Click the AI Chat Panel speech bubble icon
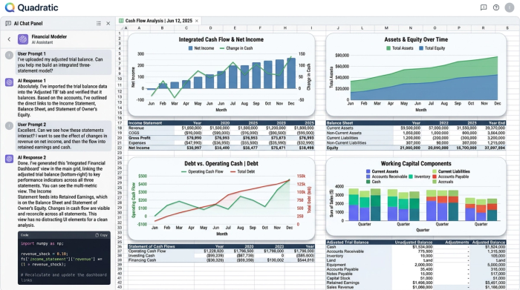 point(8,24)
